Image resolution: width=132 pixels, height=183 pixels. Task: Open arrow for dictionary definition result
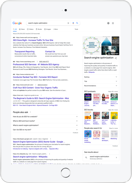[116, 157]
